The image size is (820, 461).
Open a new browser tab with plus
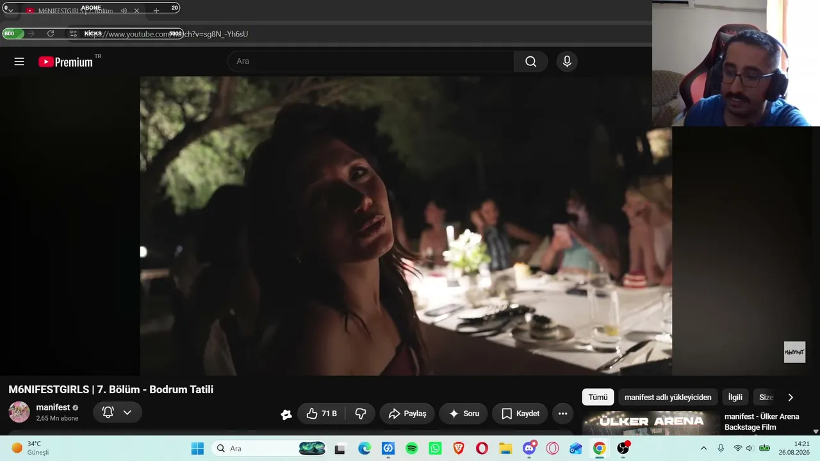point(156,11)
